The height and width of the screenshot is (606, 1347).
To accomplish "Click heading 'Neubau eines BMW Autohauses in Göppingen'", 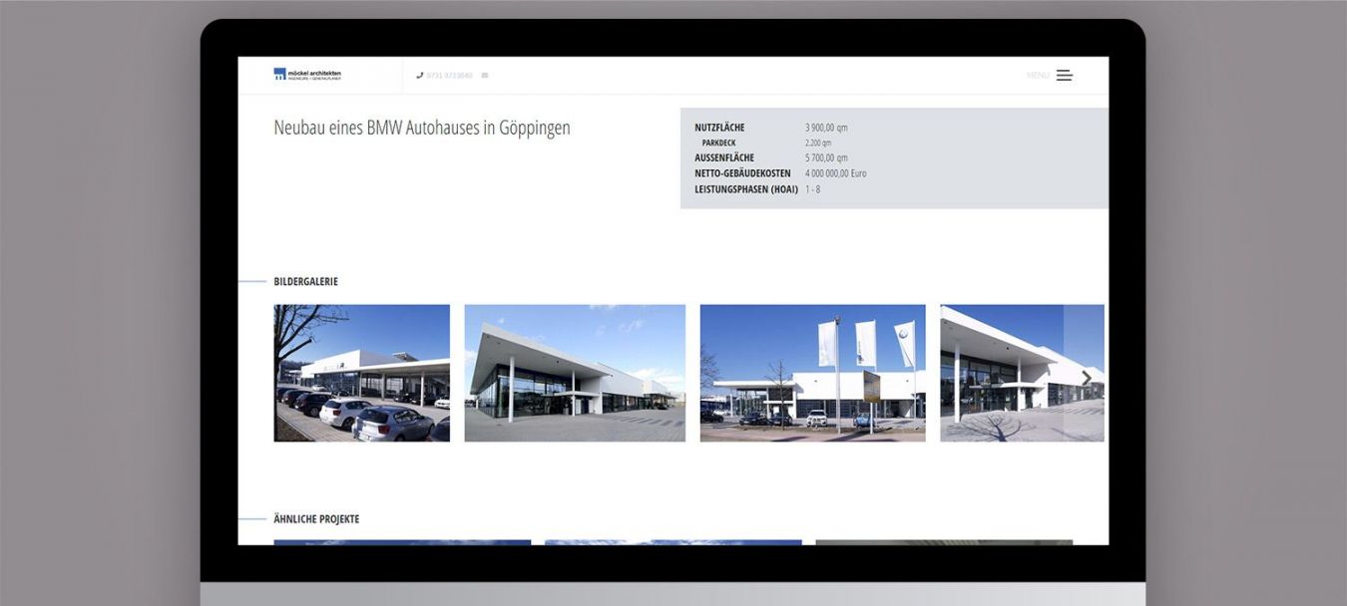I will point(422,128).
